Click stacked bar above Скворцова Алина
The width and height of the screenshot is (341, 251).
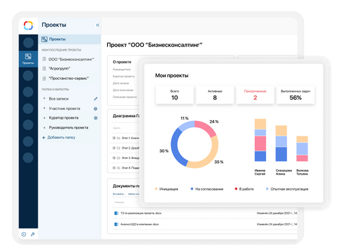pos(281,143)
